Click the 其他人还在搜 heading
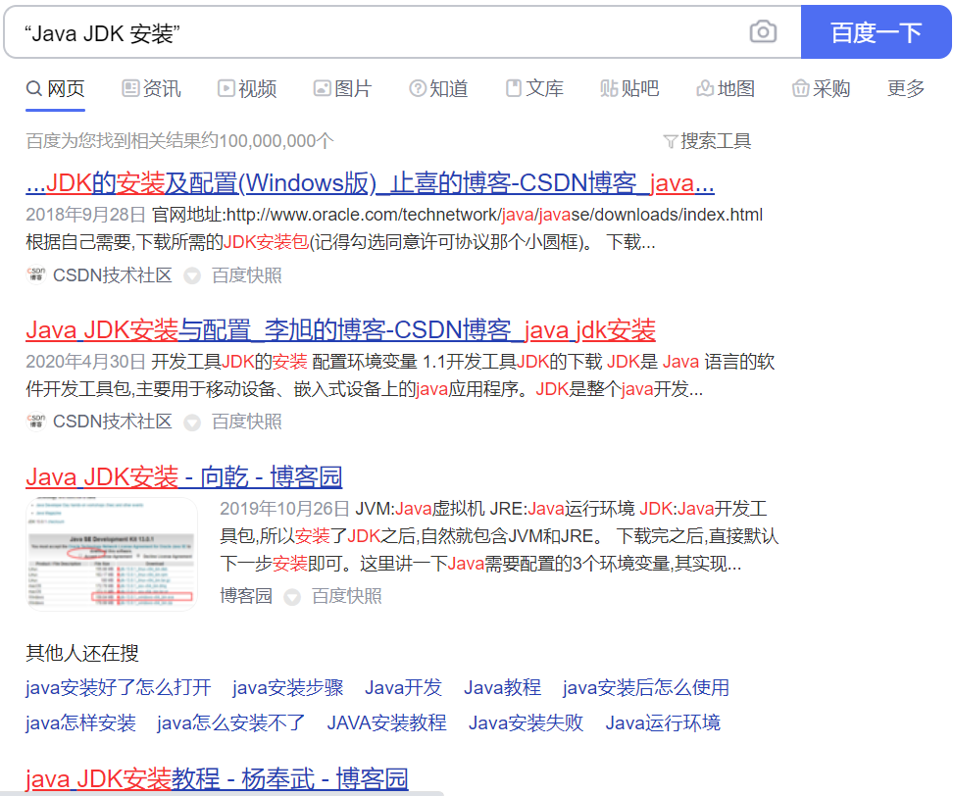Screen dimensions: 954x796 pyautogui.click(x=82, y=653)
